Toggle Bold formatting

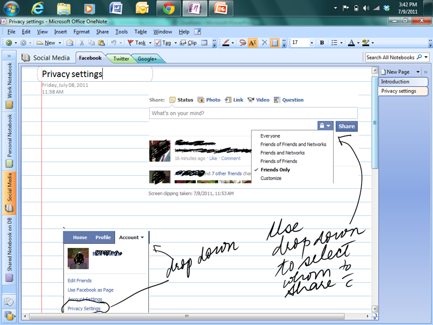tap(322, 42)
